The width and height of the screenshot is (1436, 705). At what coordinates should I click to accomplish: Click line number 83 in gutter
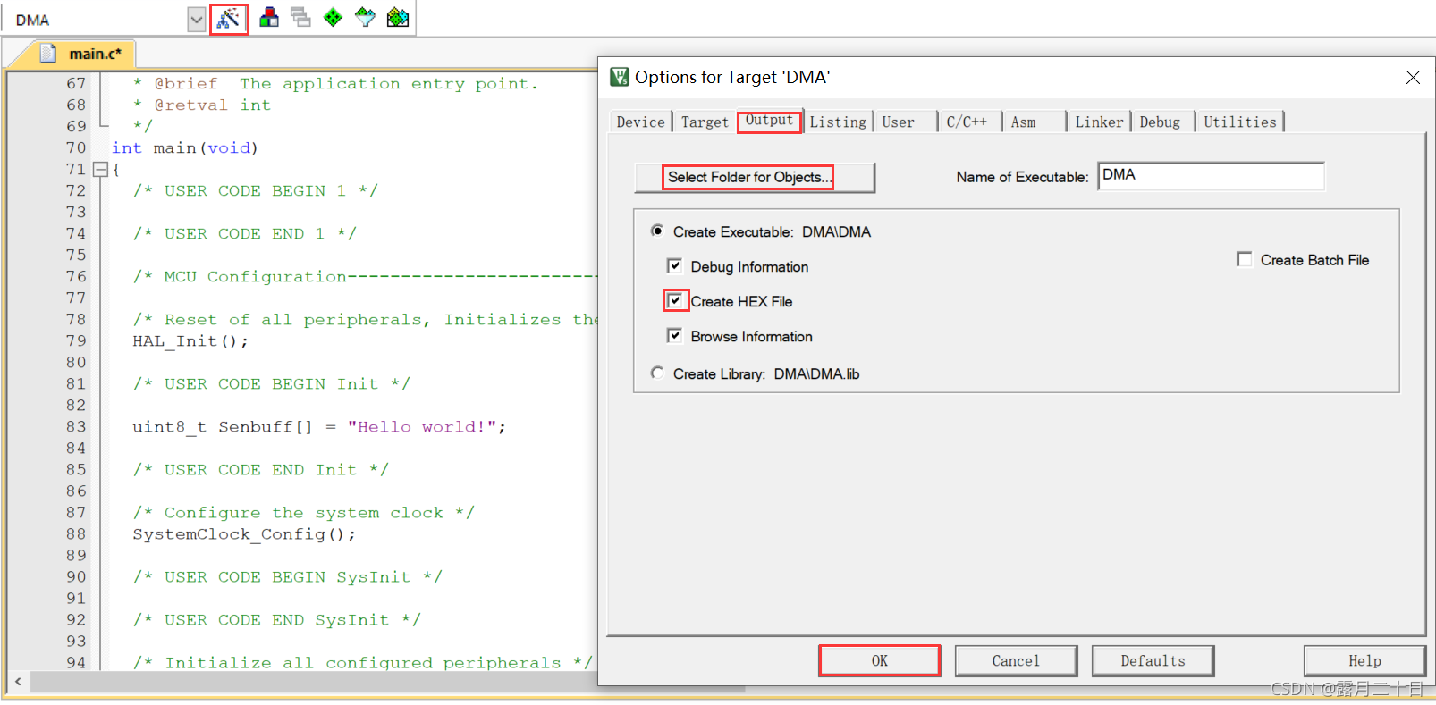coord(76,427)
